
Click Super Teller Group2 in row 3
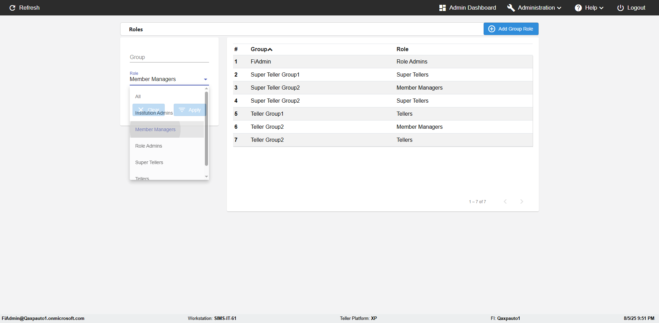pos(275,88)
